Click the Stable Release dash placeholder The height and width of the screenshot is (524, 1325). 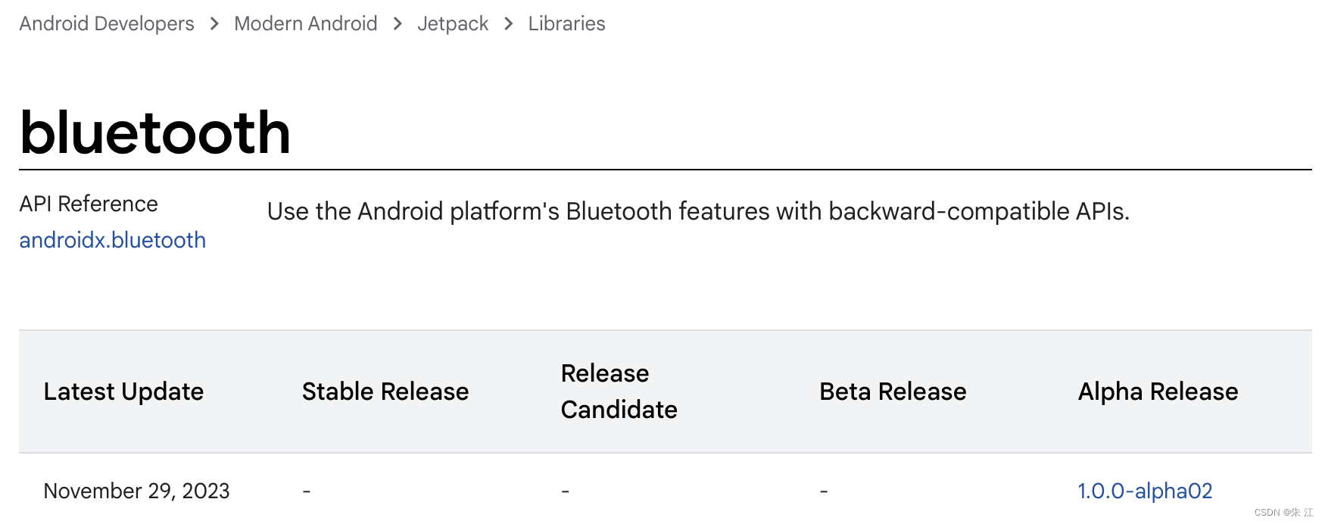[x=307, y=491]
